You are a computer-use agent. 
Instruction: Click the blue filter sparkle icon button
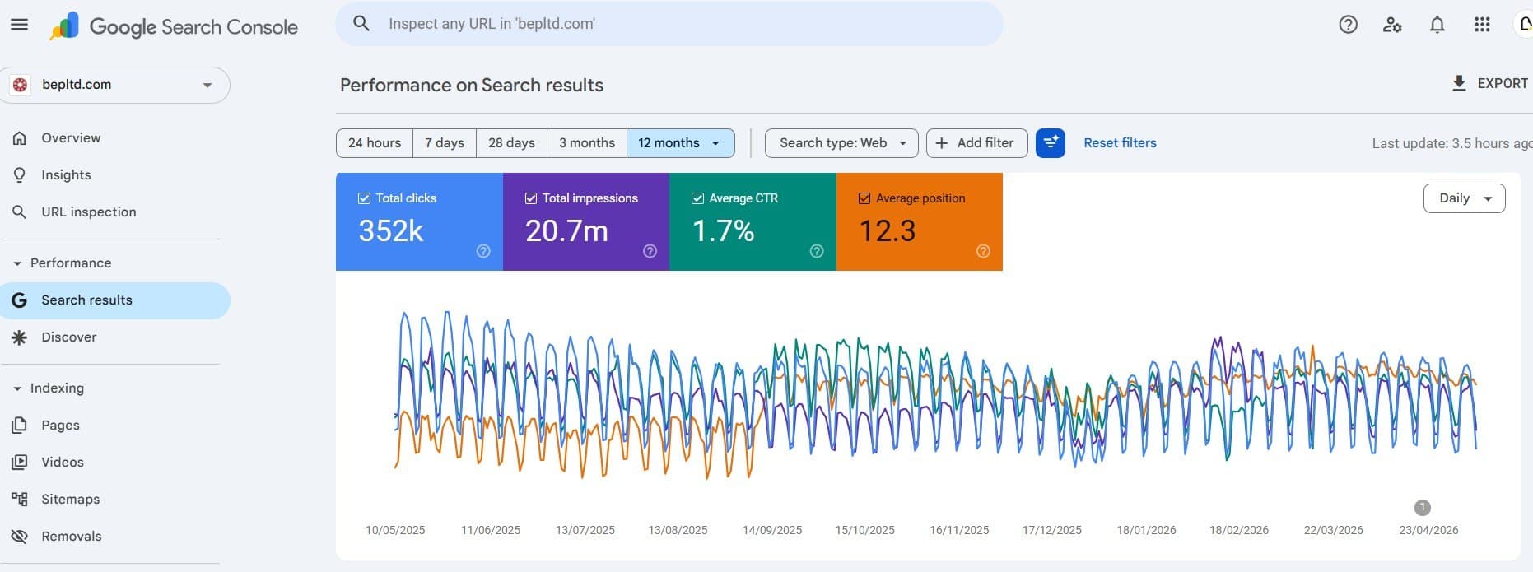click(x=1051, y=143)
